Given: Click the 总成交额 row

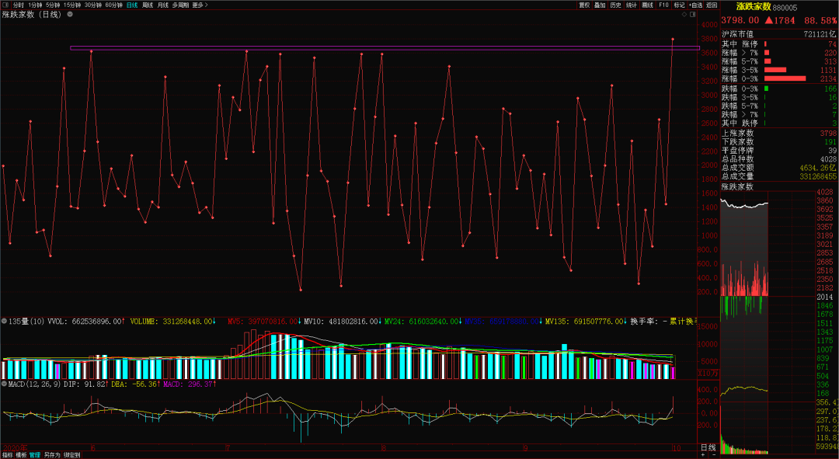Looking at the screenshot, I should tap(778, 168).
